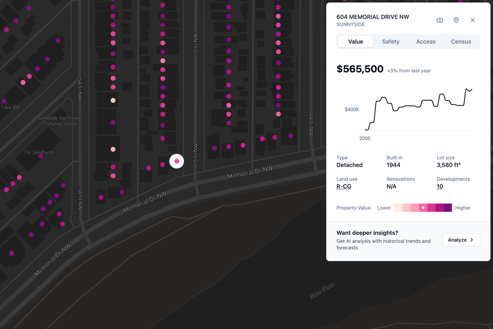Screen dimensions: 493x329
Task: Switch to the Census tab
Action: pos(461,42)
